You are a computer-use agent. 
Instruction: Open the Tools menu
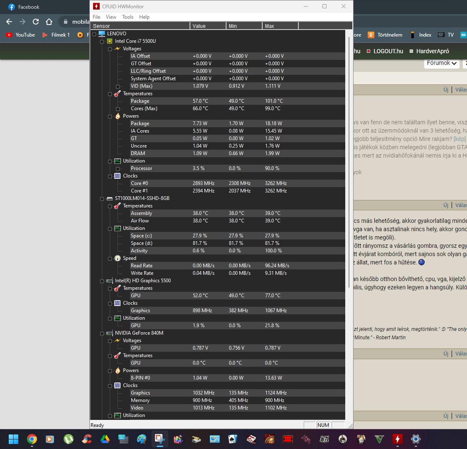coord(128,17)
